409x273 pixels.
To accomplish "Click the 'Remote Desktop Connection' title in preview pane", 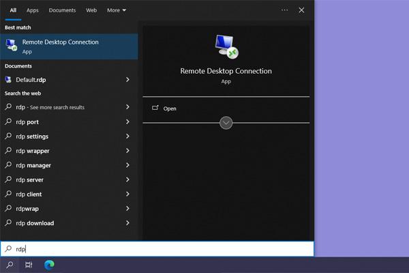I will [226, 71].
